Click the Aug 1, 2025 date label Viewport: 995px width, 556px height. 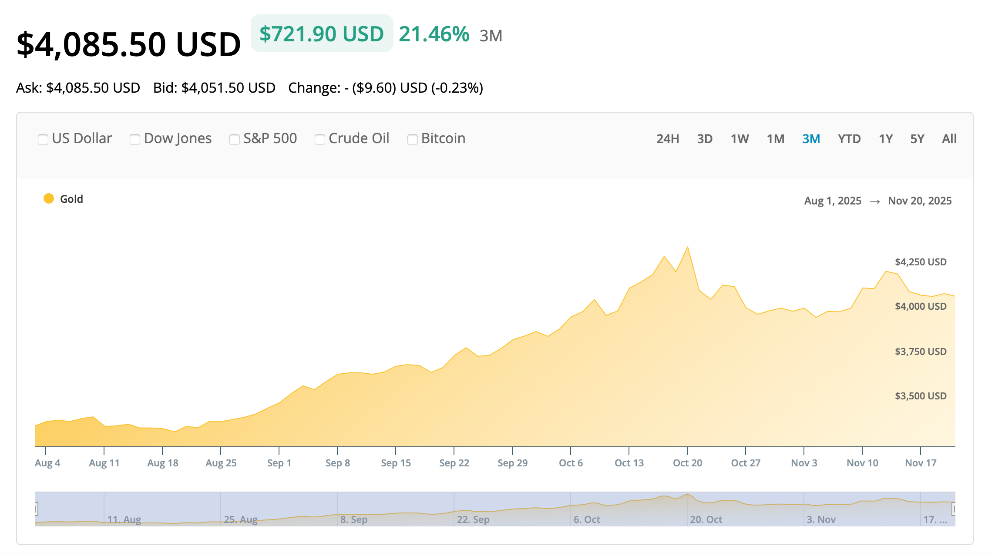coord(833,201)
